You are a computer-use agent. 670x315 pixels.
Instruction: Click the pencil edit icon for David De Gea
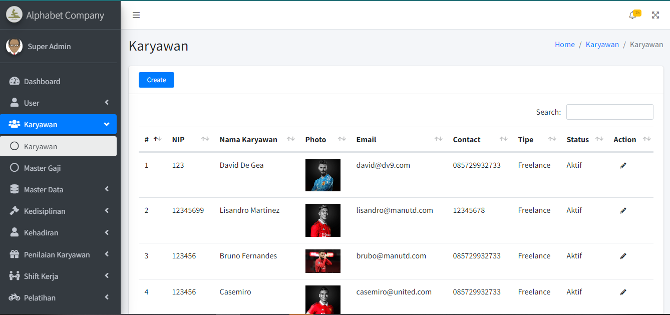623,165
